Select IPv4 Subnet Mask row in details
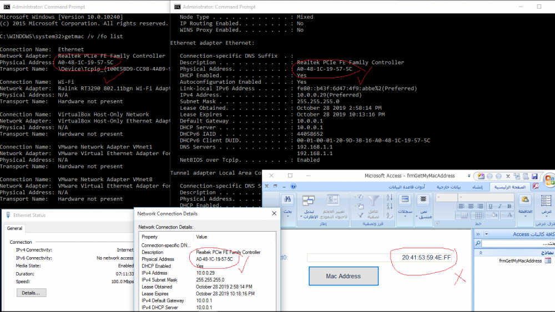Screen dimensions: 555x312 207,280
